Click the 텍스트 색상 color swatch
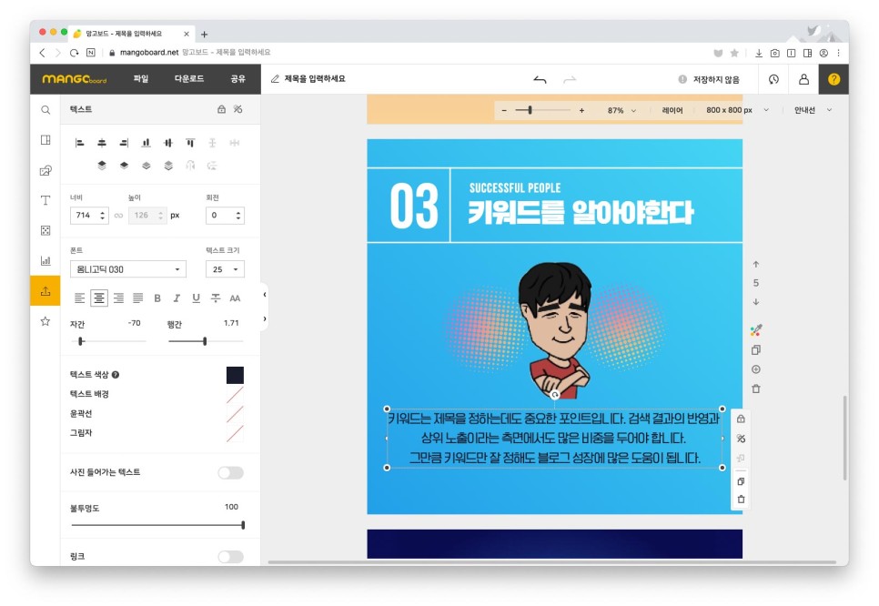This screenshot has height=606, width=879. point(233,374)
